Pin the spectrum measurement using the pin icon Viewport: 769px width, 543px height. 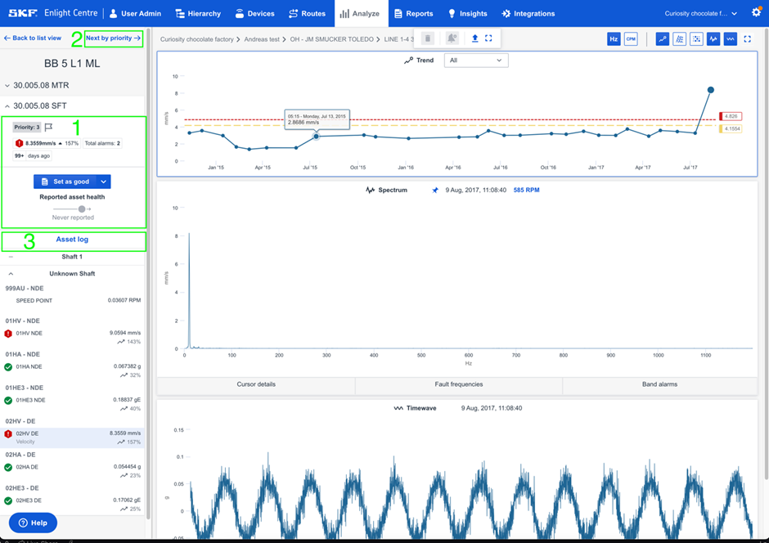click(x=435, y=189)
